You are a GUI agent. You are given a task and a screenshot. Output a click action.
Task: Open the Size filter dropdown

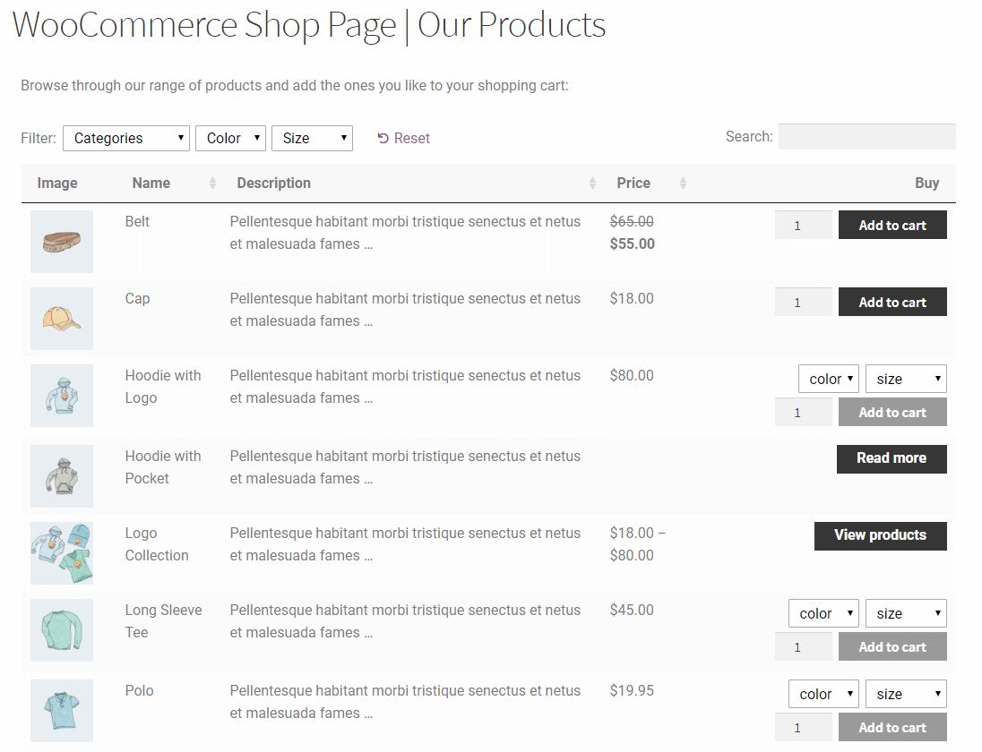tap(312, 138)
